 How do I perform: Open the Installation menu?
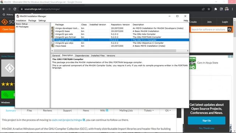tap(21, 21)
